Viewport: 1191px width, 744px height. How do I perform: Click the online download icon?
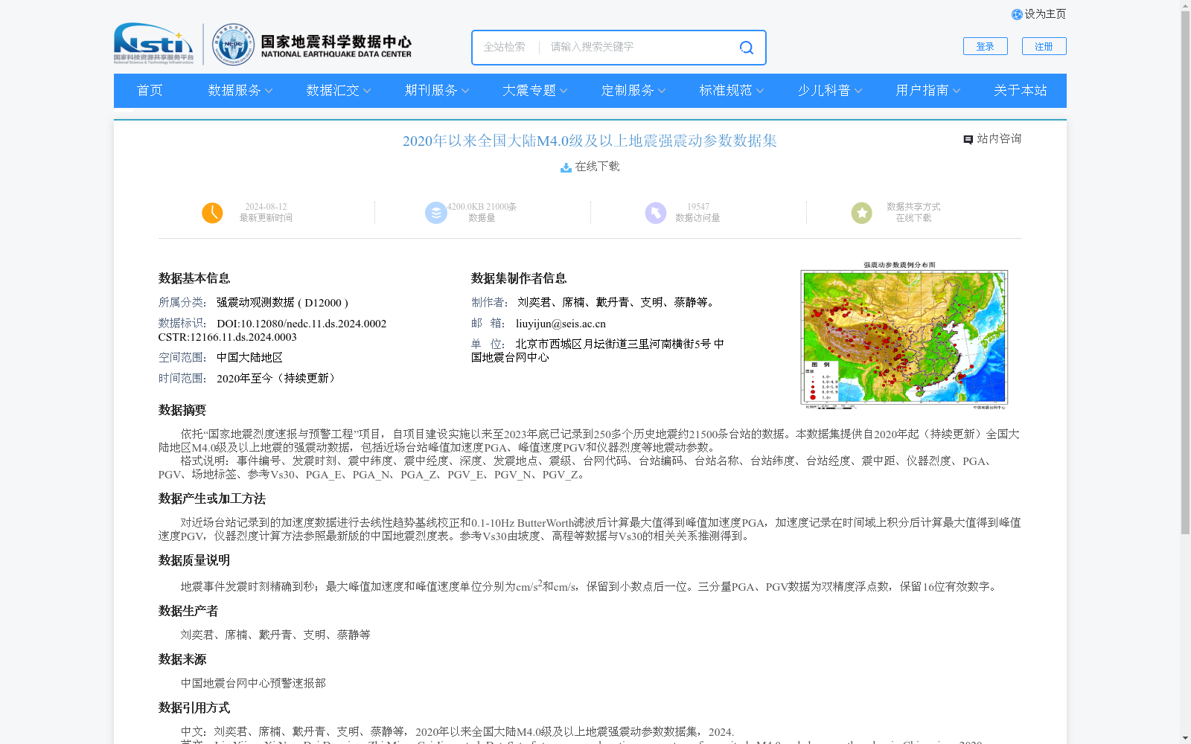pyautogui.click(x=566, y=167)
